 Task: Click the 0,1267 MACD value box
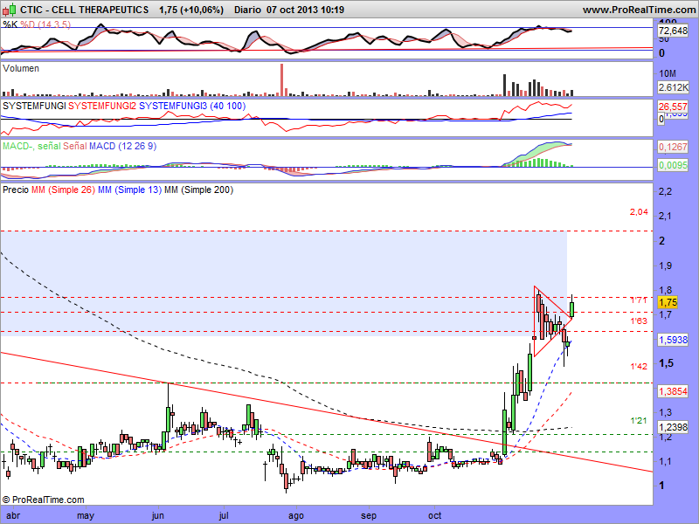[x=673, y=147]
